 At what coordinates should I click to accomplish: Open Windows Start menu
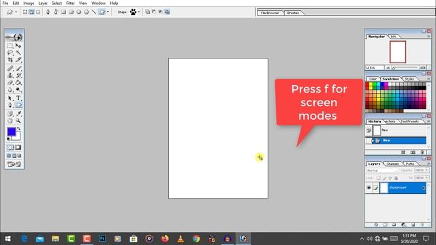[x=7, y=239]
